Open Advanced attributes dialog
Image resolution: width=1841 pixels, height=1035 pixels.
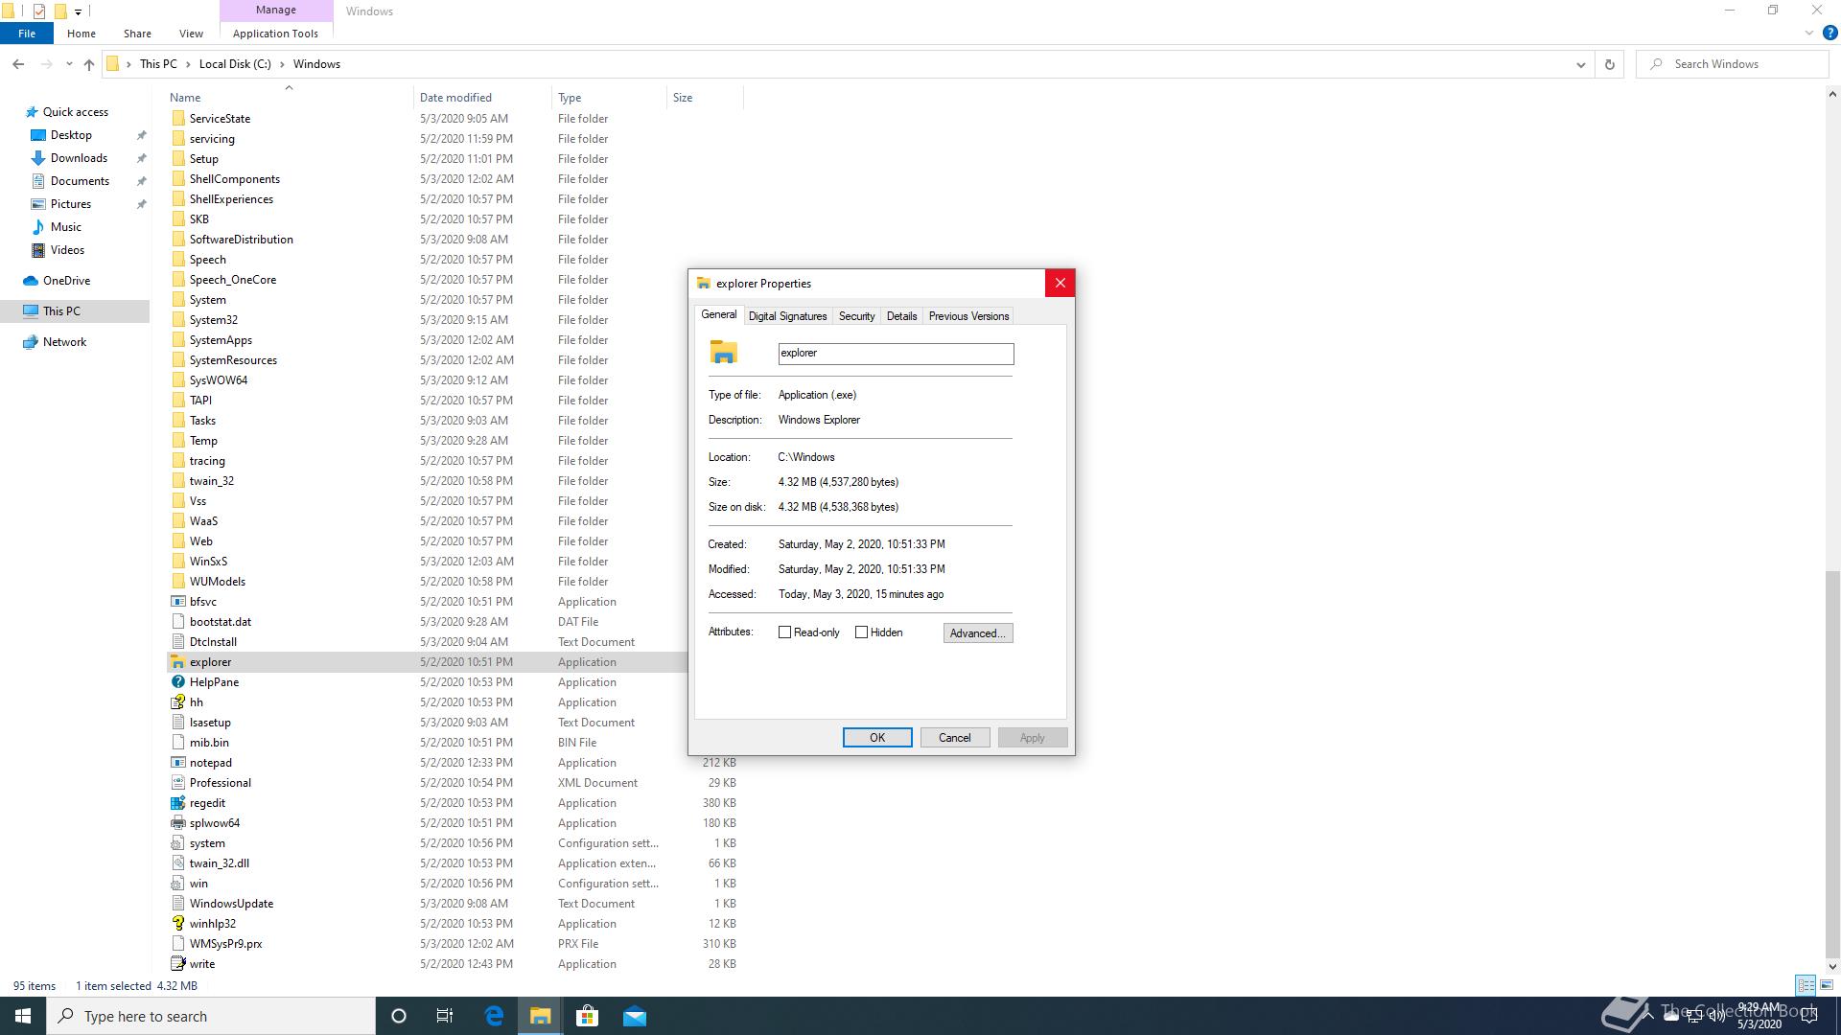point(977,633)
